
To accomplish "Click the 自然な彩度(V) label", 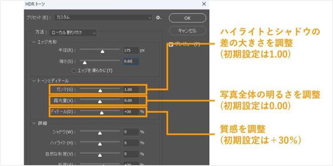I will point(61,154).
